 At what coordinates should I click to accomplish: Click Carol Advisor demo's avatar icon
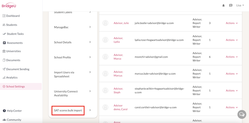pos(105,107)
